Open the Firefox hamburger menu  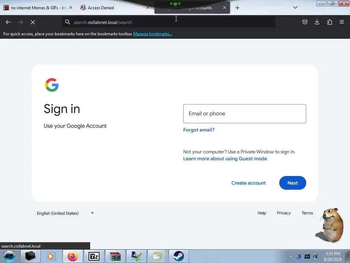click(x=342, y=22)
